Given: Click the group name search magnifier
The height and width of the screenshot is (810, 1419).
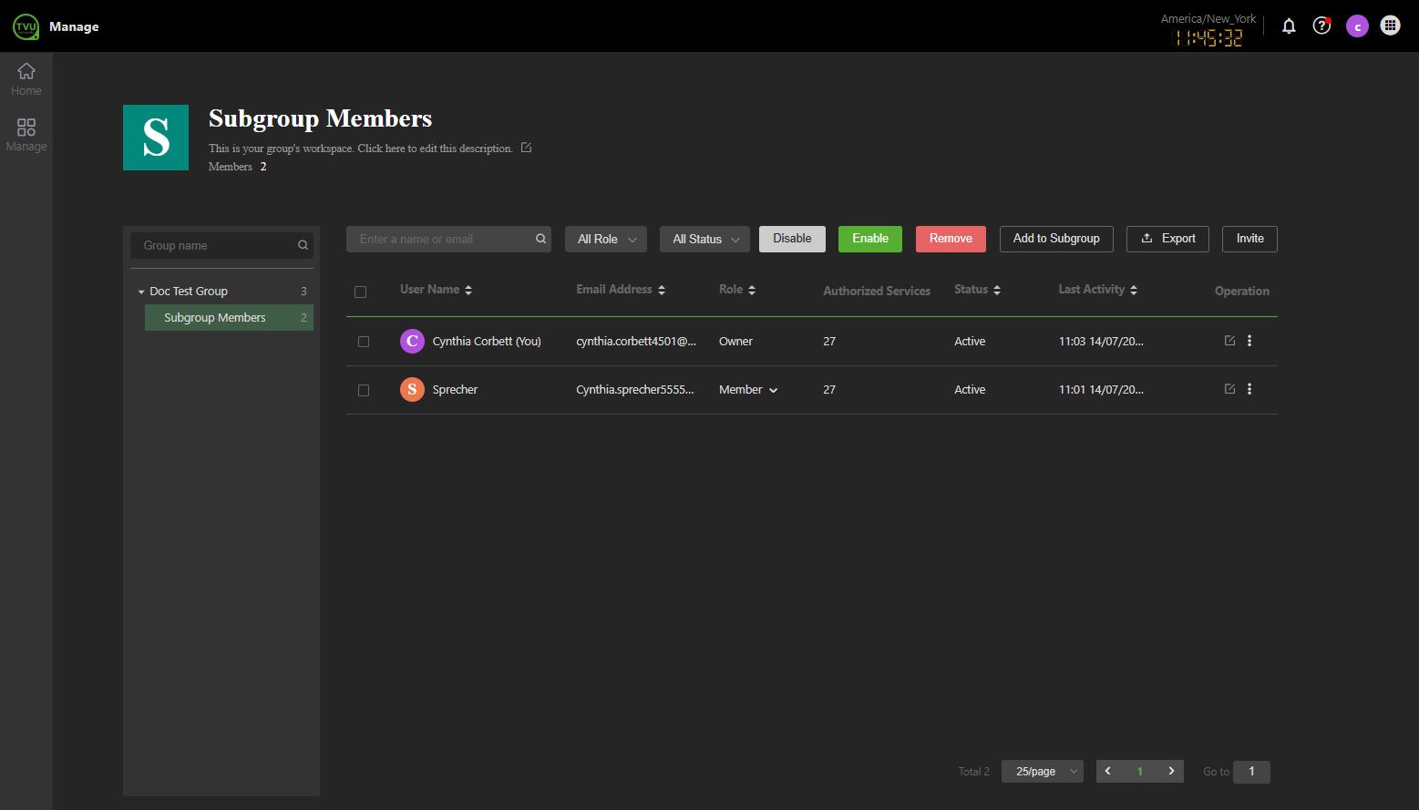Looking at the screenshot, I should (303, 245).
